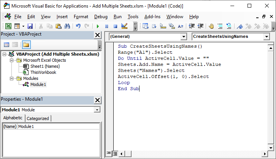Click the Comment Block icon
This screenshot has width=276, height=159.
click(220, 26)
